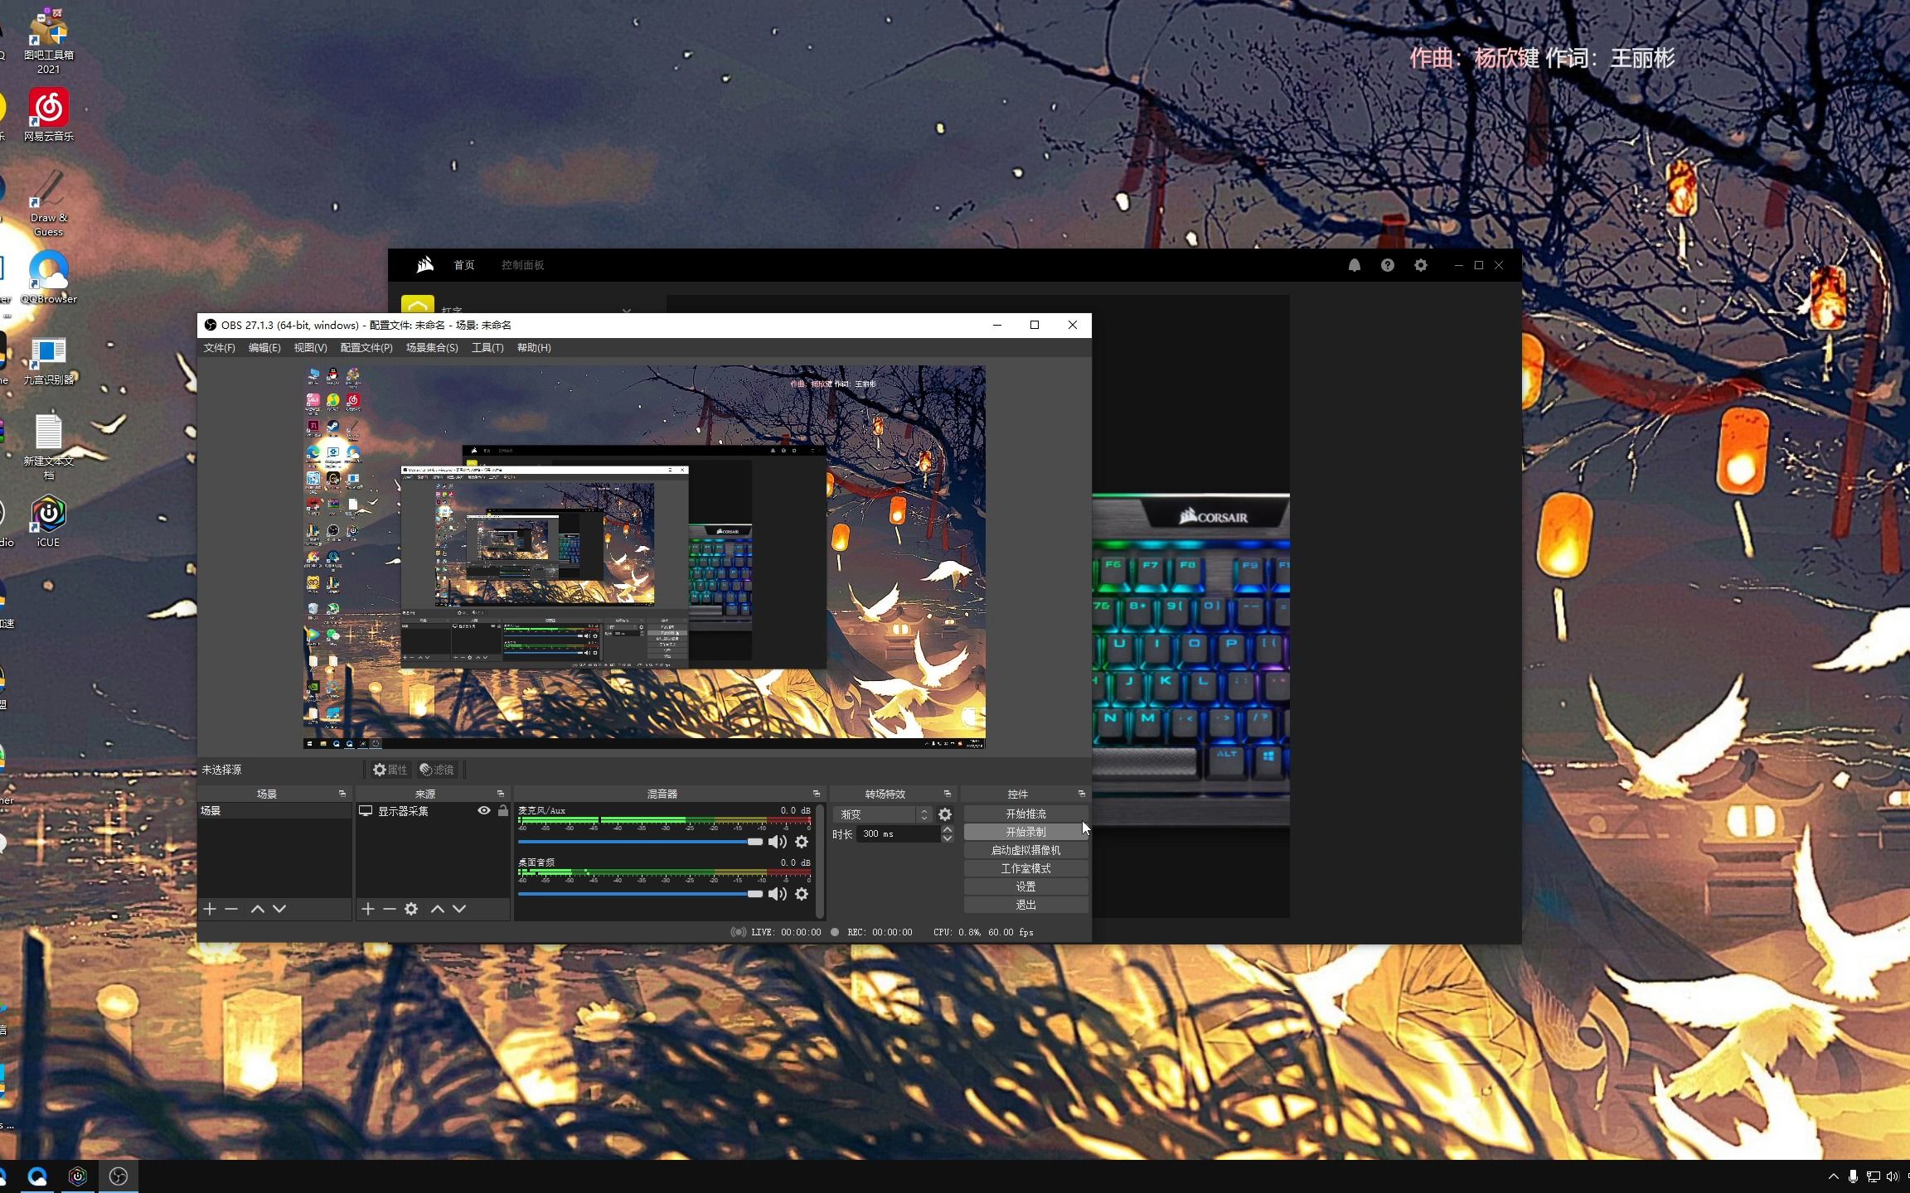Click 开始推流 button
The image size is (1910, 1193).
(1025, 814)
